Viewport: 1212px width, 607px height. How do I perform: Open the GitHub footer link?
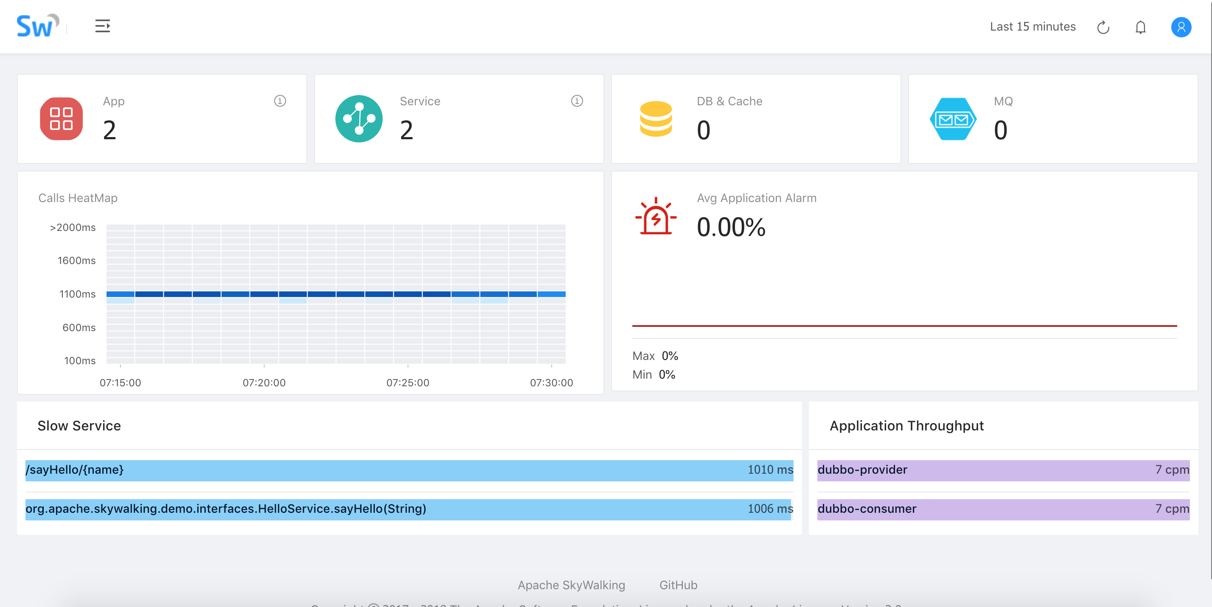point(678,585)
